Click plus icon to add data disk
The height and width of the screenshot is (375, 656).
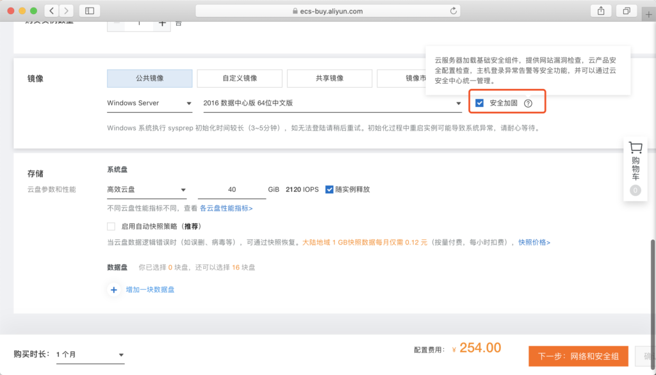pos(114,290)
